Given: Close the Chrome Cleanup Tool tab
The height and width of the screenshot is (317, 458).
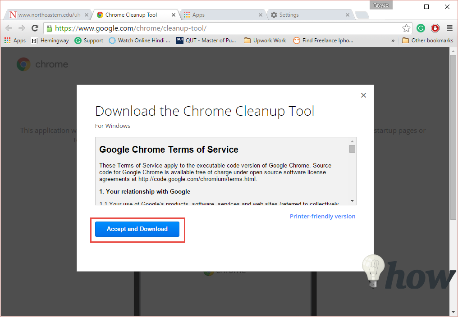Looking at the screenshot, I should coord(174,15).
